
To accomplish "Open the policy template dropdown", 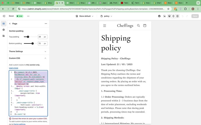I will point(106,16).
